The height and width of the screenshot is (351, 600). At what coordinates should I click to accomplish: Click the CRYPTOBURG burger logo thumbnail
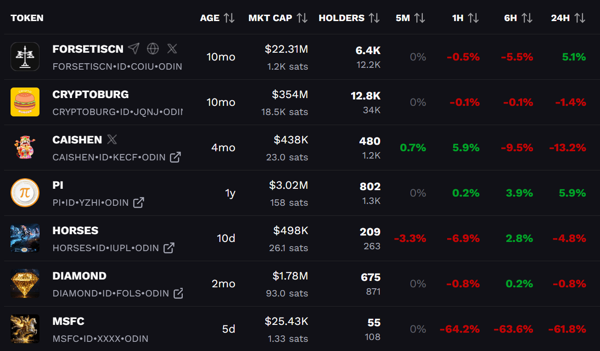pos(25,102)
